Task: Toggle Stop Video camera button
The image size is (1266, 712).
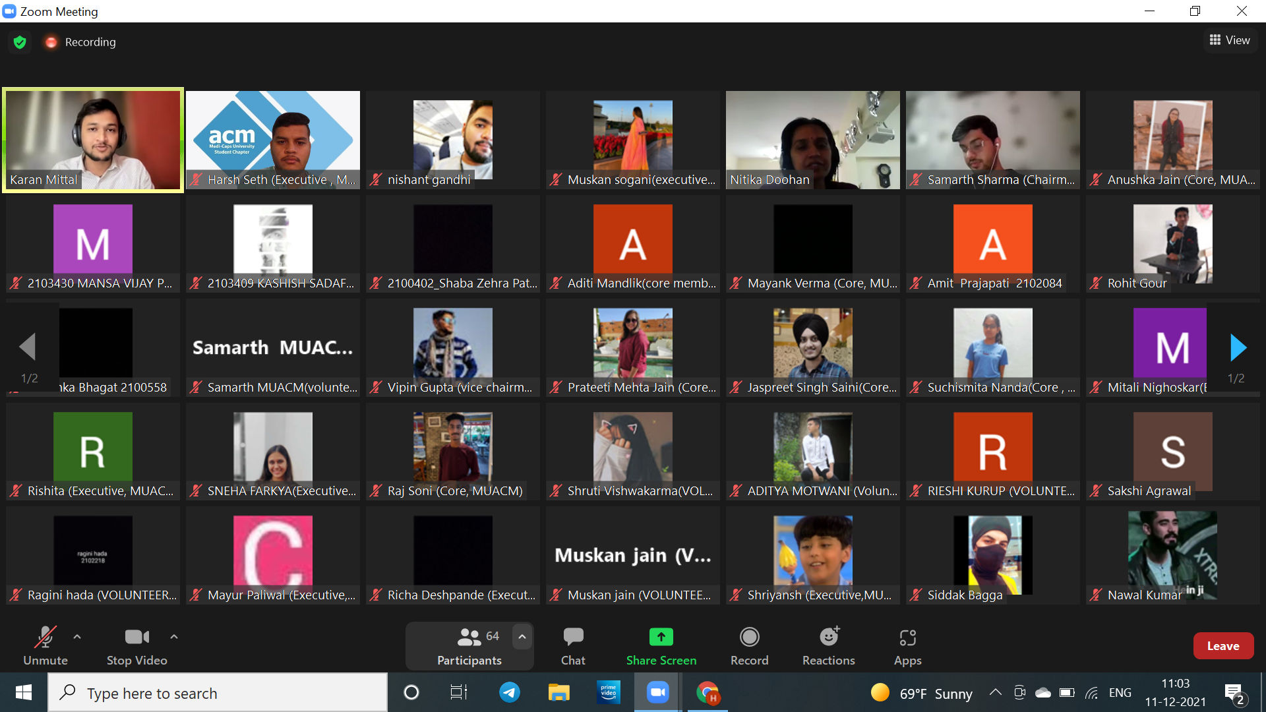Action: point(136,646)
